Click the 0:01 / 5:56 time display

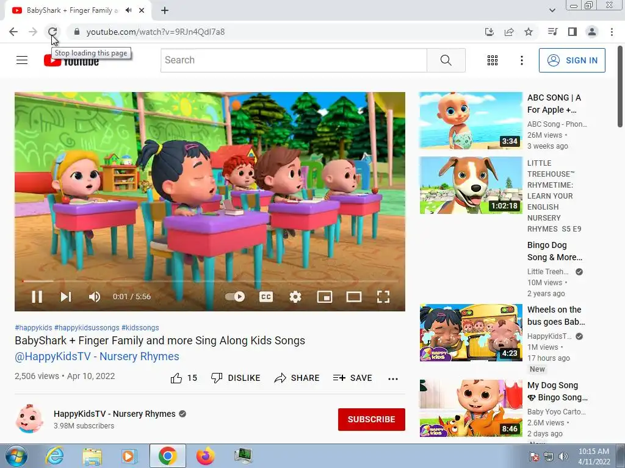pos(132,297)
